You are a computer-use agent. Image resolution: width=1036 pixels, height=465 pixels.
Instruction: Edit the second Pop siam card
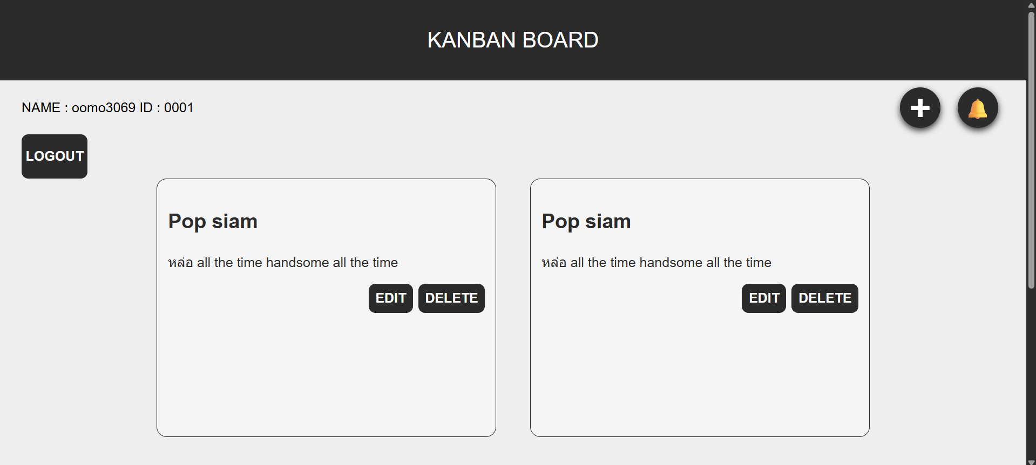tap(764, 298)
